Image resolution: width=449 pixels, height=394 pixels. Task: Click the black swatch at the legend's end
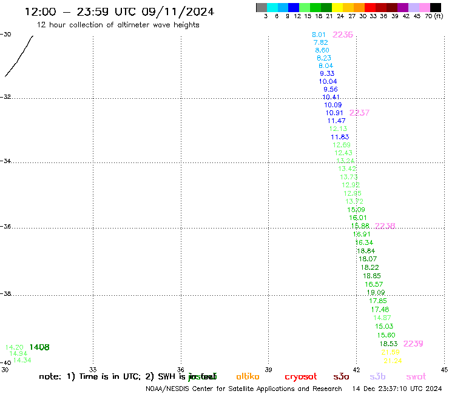[x=436, y=7]
